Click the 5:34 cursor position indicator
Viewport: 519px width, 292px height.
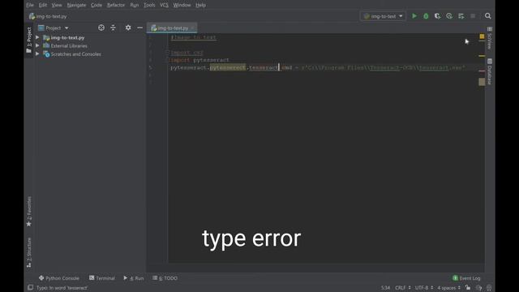(x=385, y=288)
